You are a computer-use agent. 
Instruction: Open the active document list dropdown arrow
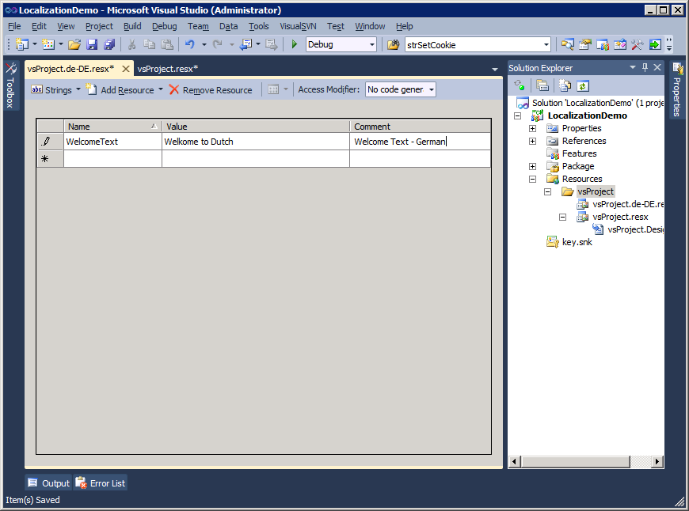click(495, 70)
